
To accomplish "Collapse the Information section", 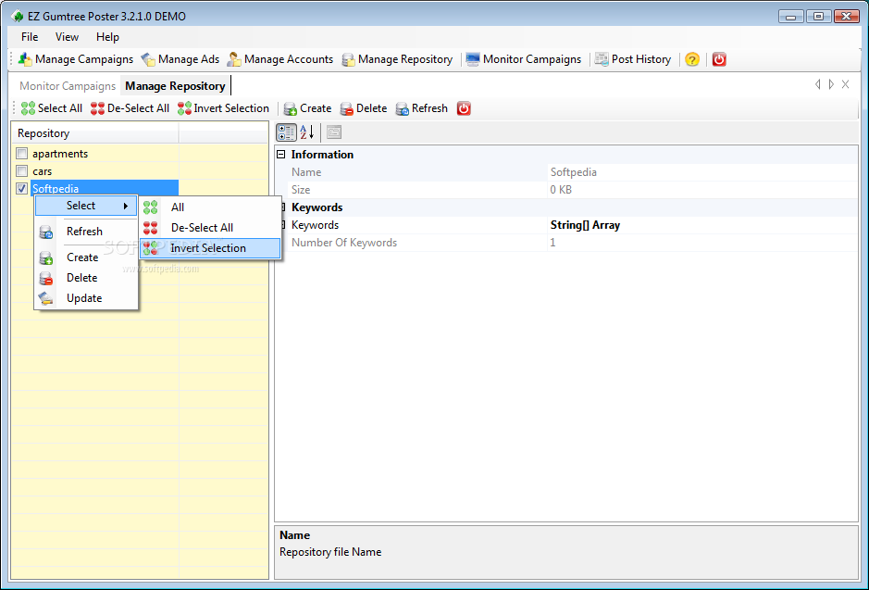I will [281, 155].
